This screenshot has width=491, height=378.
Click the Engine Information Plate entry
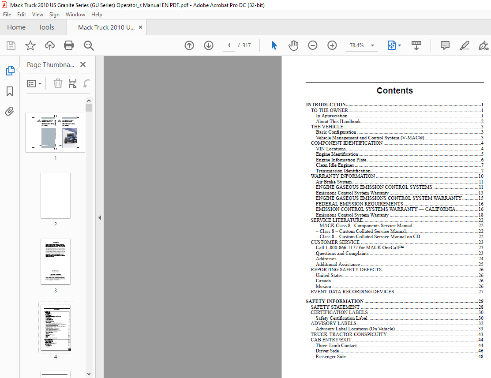(400, 160)
